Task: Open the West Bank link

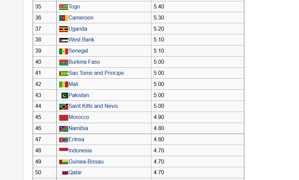Action: pyautogui.click(x=81, y=40)
